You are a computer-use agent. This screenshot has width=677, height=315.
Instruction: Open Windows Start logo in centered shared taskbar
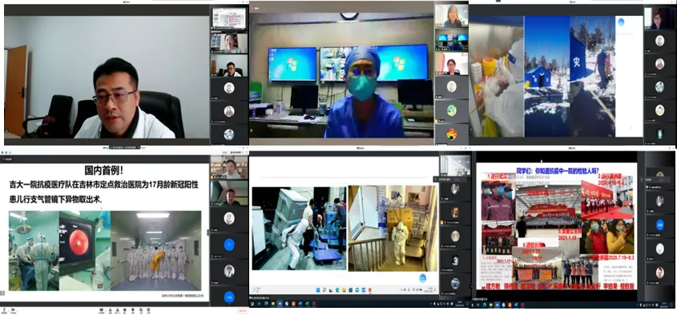coord(318,290)
